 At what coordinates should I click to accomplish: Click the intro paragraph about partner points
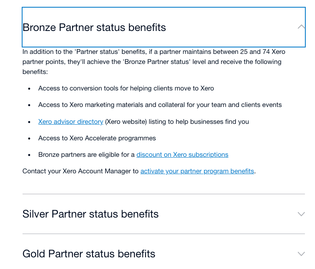point(154,62)
